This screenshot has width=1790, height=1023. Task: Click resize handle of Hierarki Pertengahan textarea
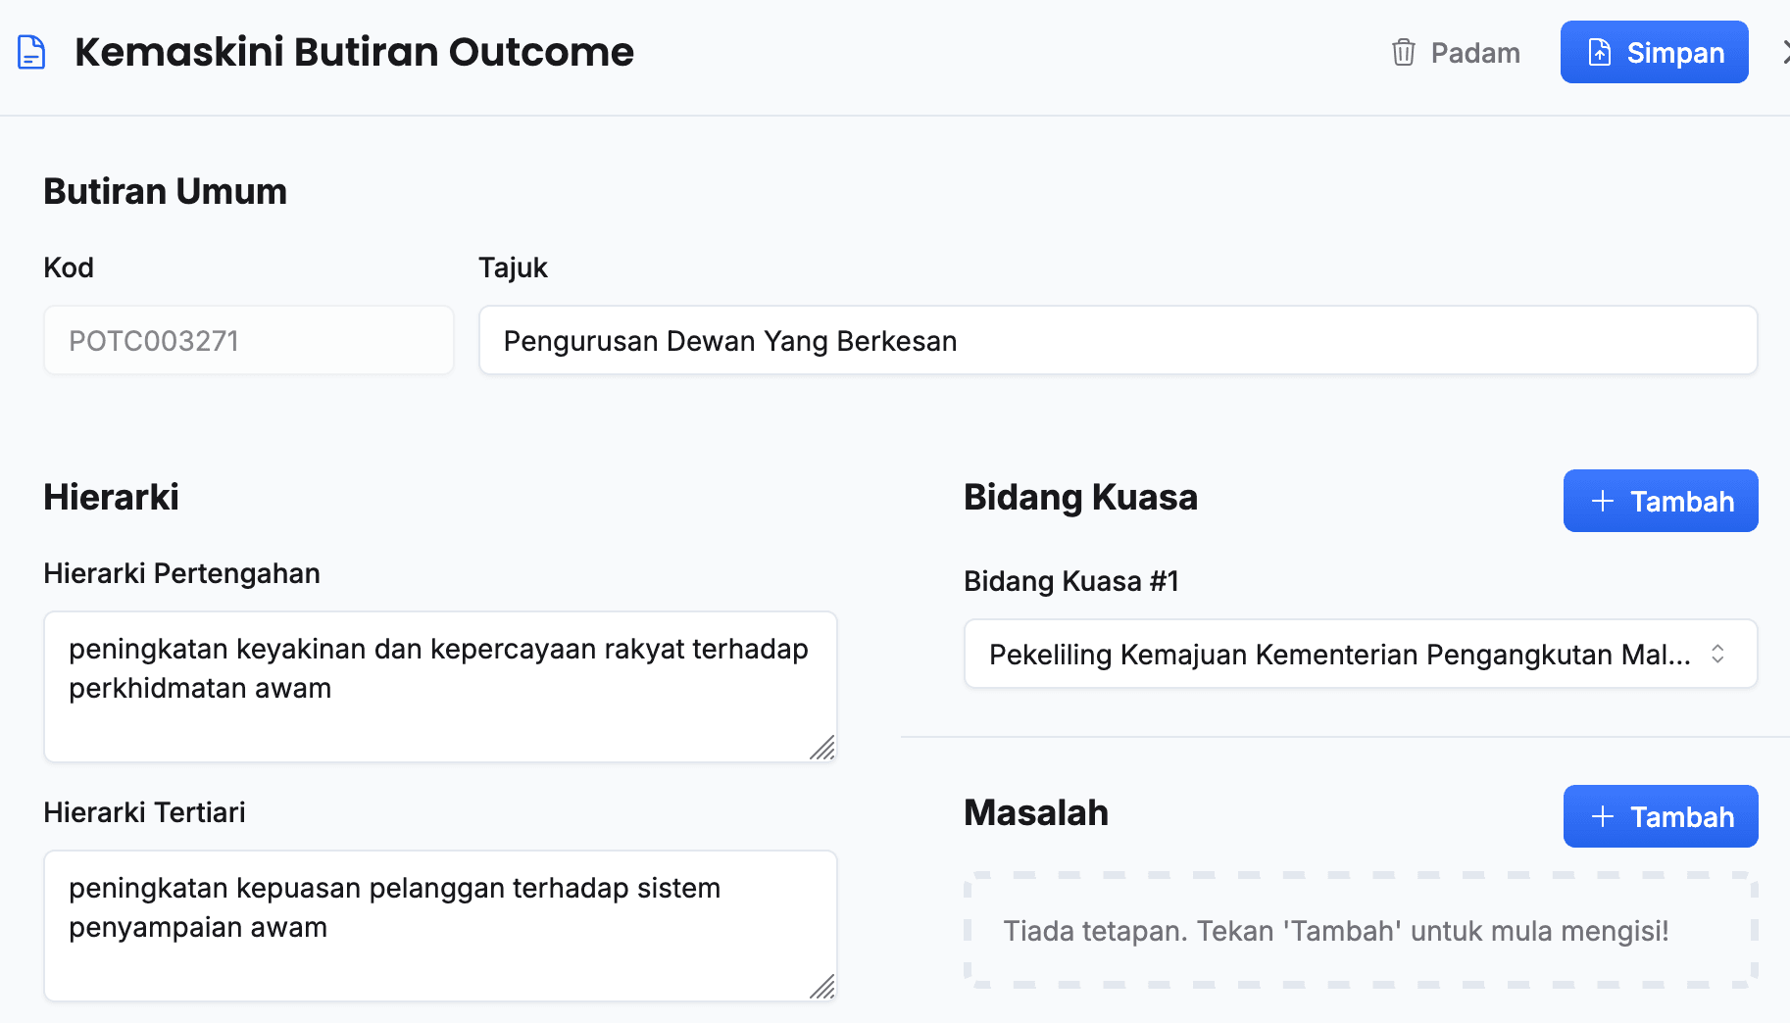[823, 749]
